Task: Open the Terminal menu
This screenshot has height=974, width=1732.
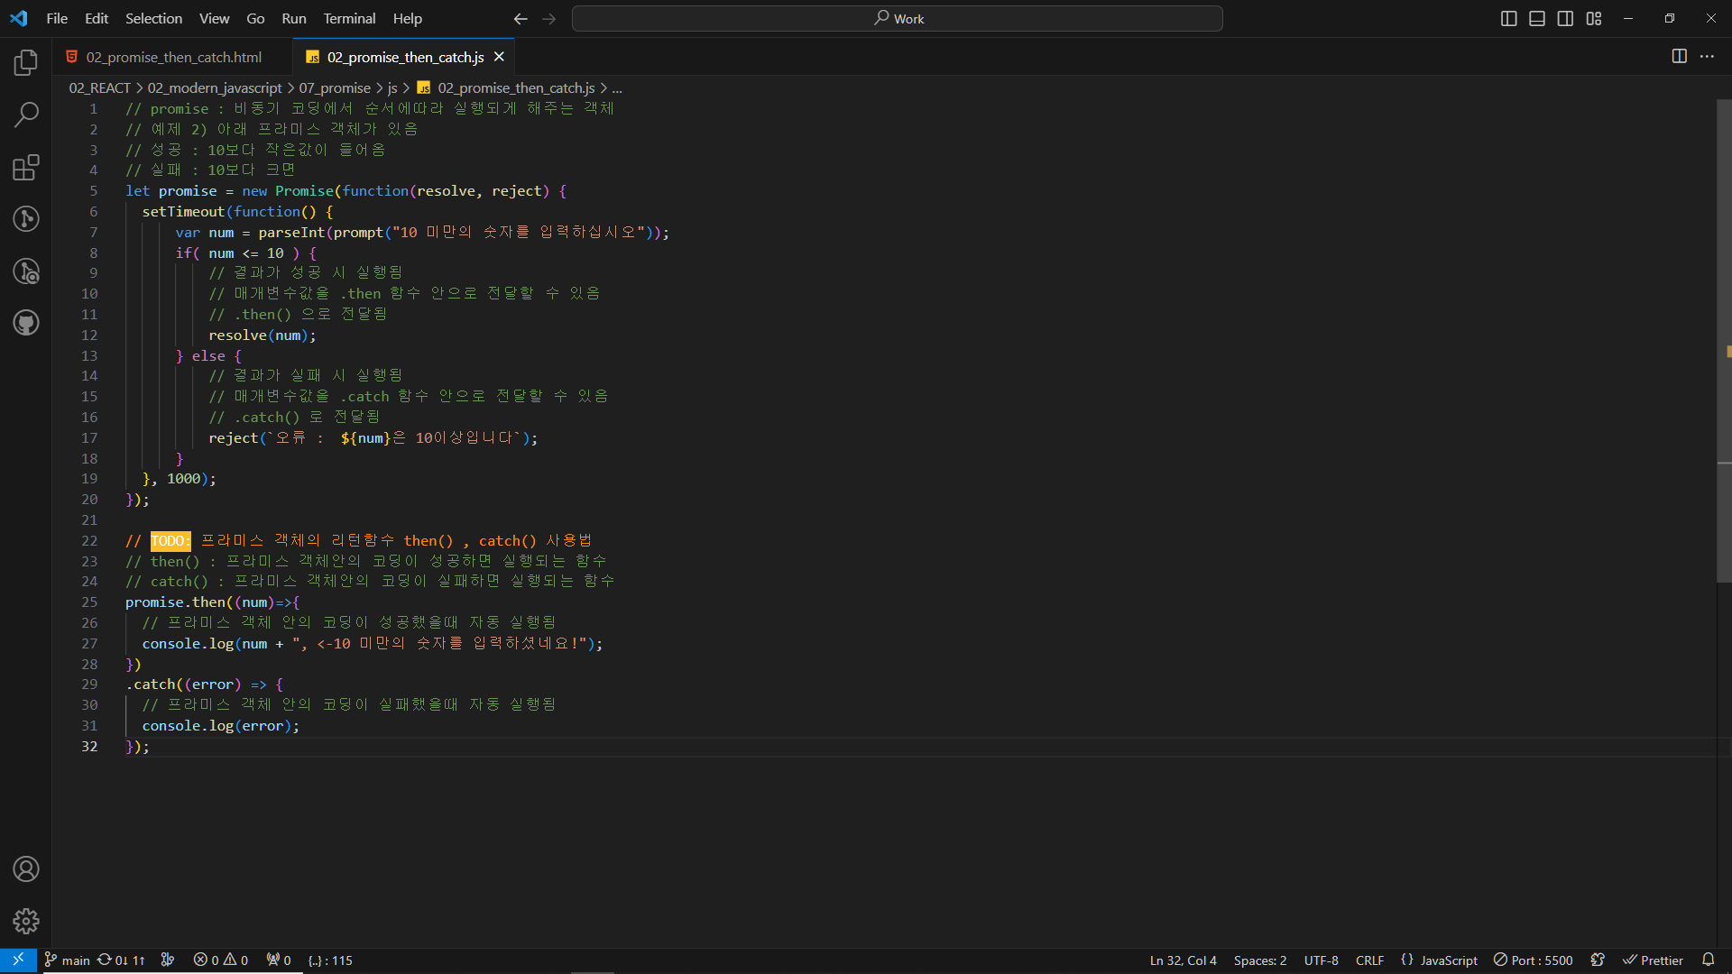Action: (349, 19)
